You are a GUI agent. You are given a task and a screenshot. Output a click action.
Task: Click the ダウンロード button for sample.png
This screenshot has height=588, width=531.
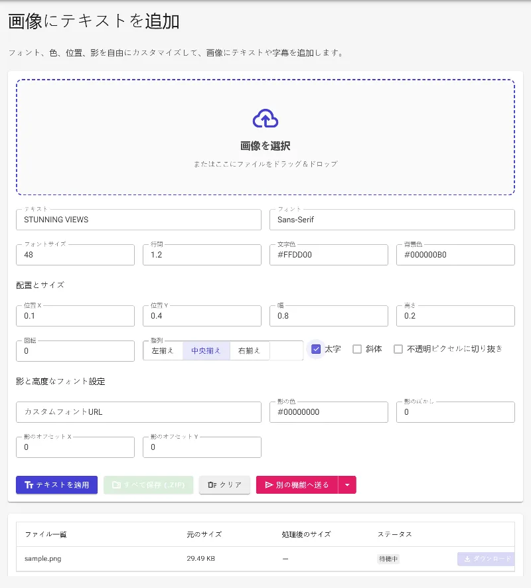tap(486, 559)
